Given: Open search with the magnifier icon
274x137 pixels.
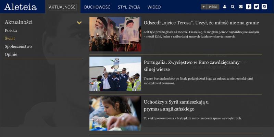Looking at the screenshot, I should [233, 7].
